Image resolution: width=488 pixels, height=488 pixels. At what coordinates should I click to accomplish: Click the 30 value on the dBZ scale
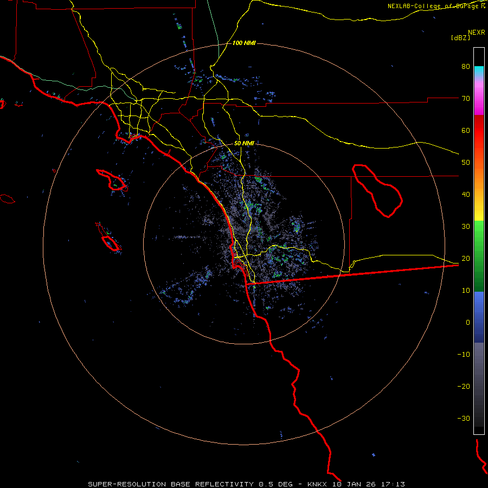click(466, 227)
